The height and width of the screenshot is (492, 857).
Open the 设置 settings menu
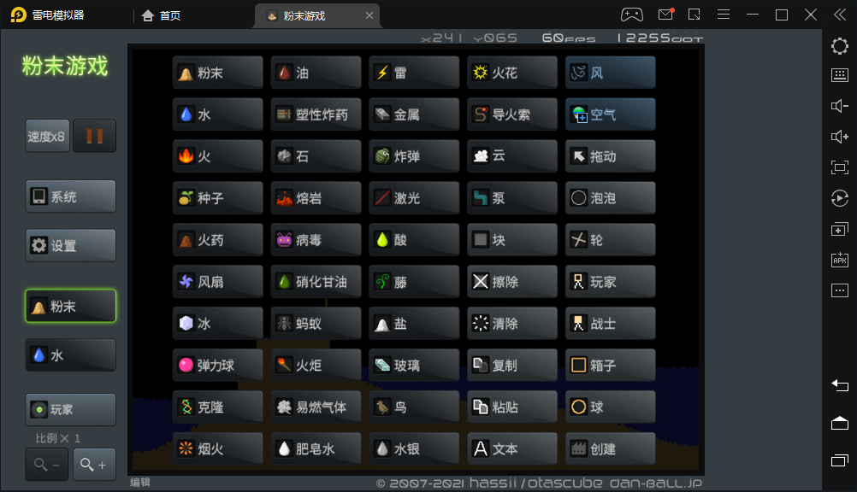pyautogui.click(x=70, y=246)
